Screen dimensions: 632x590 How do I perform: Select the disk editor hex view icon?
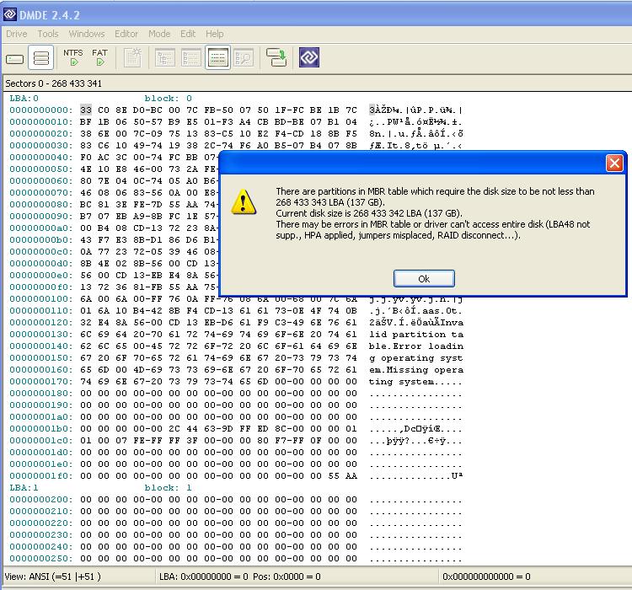click(x=217, y=57)
